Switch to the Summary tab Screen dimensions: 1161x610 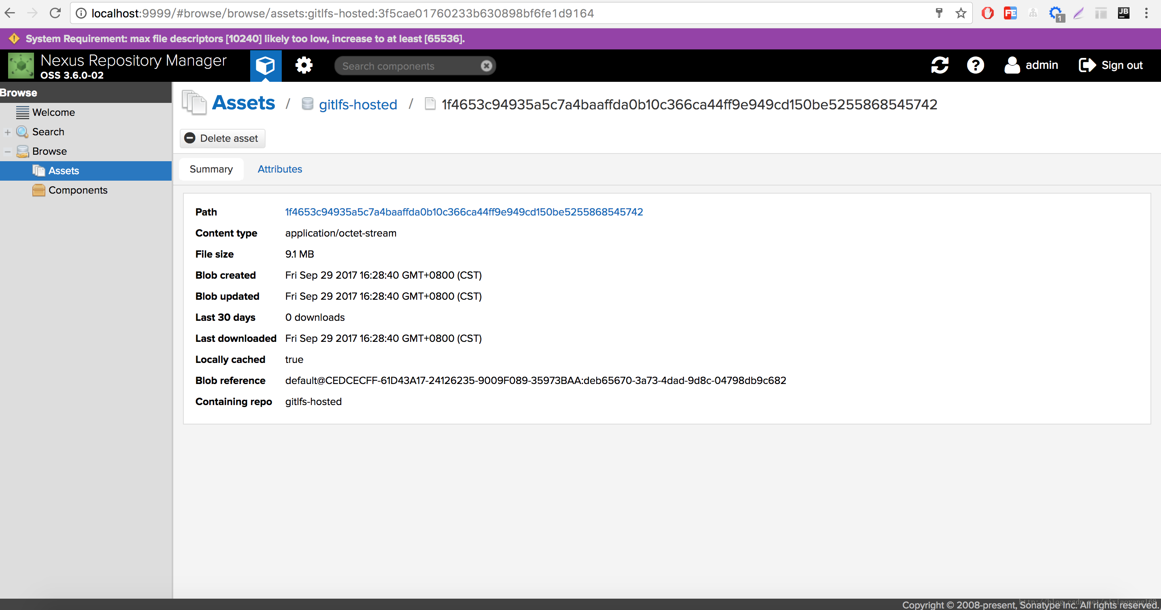[x=211, y=169]
